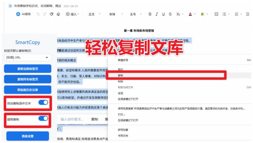Screen dimensions: 253x143
Task: Open the AI编辑 tool
Action: pyautogui.click(x=23, y=14)
